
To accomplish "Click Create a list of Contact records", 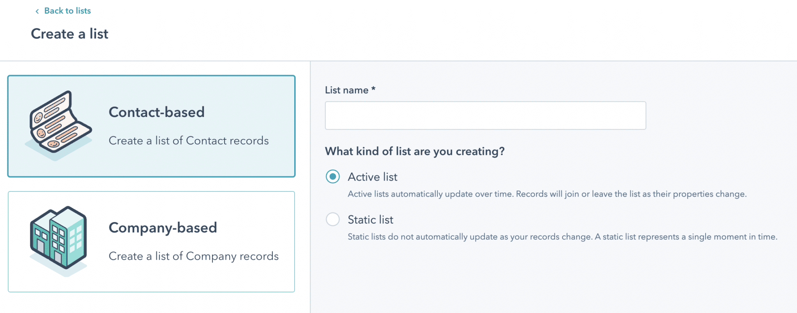I will click(189, 141).
